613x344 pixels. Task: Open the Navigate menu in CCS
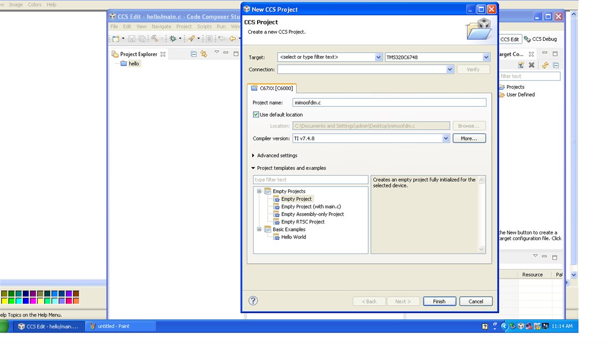(161, 26)
